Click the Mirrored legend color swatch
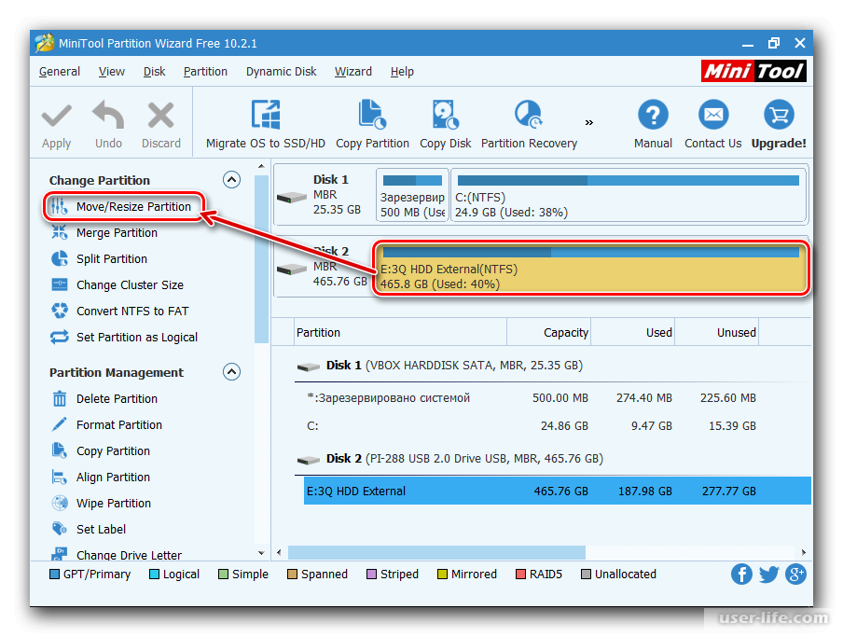Screen dimensions: 843x637 point(442,575)
